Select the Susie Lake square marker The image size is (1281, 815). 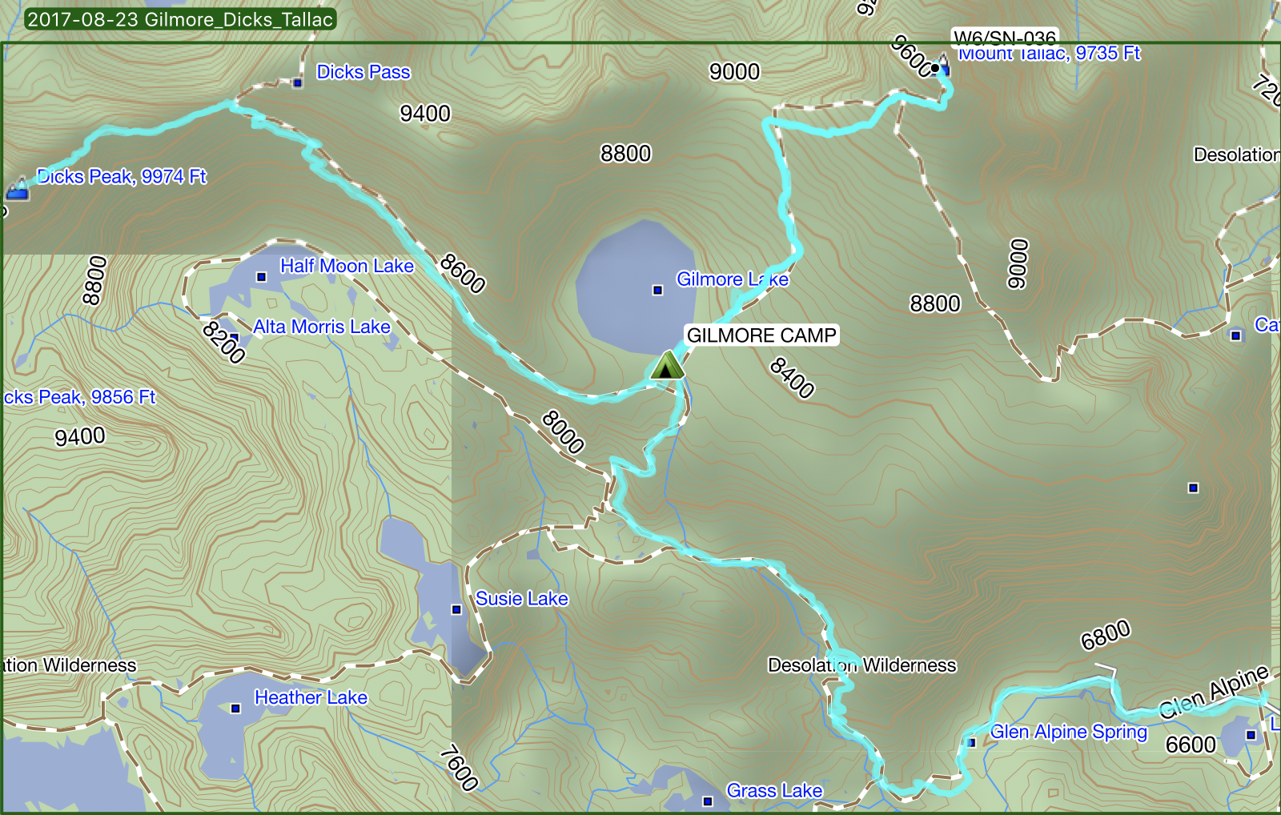pyautogui.click(x=456, y=609)
